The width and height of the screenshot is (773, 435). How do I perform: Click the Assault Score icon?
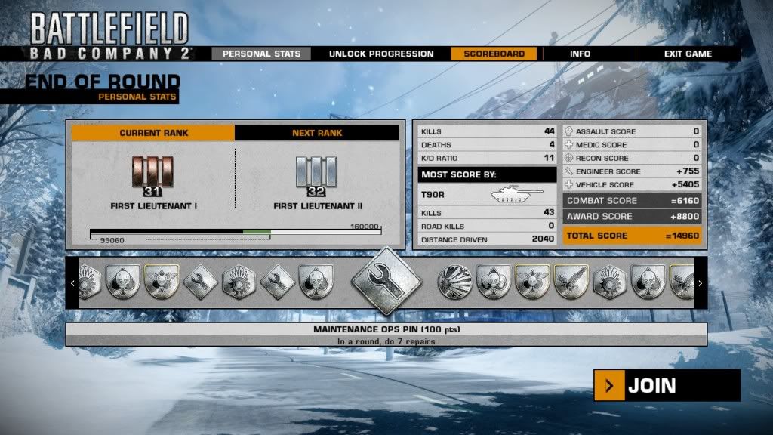coord(570,131)
